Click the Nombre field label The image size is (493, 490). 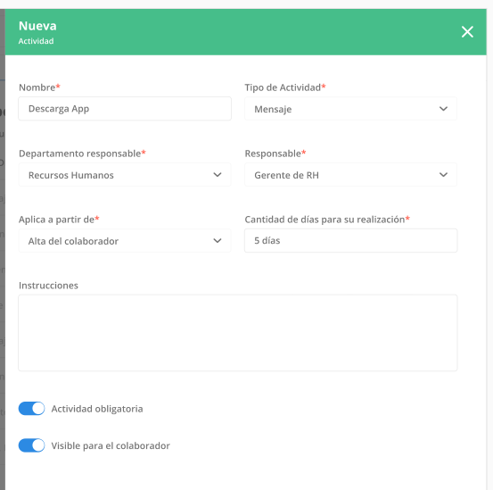37,87
